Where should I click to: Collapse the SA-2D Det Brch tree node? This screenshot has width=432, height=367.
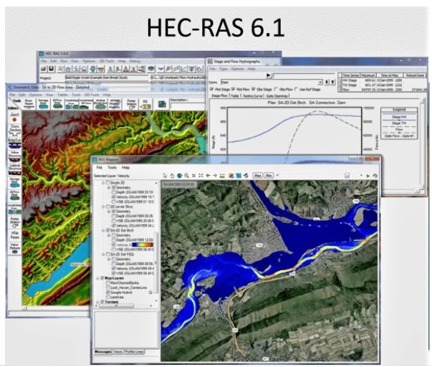tap(103, 230)
